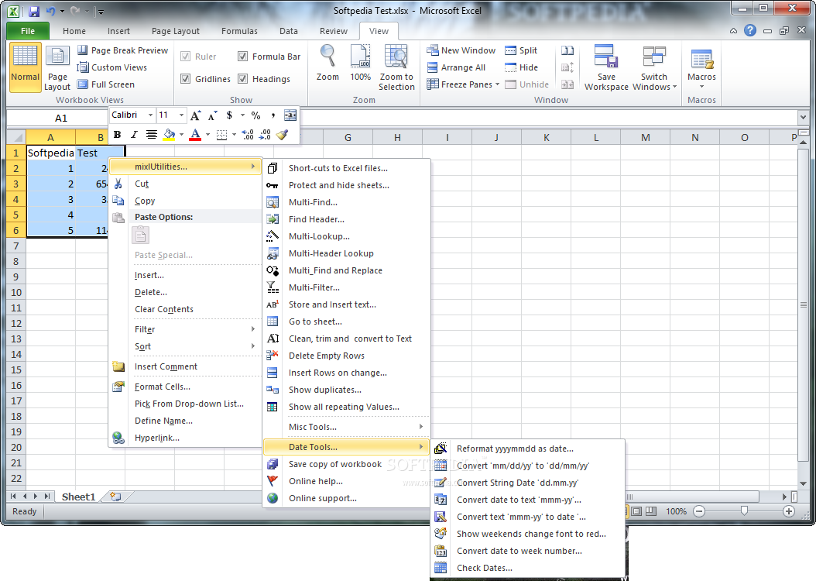
Task: Enter Full Screen view
Action: point(106,84)
